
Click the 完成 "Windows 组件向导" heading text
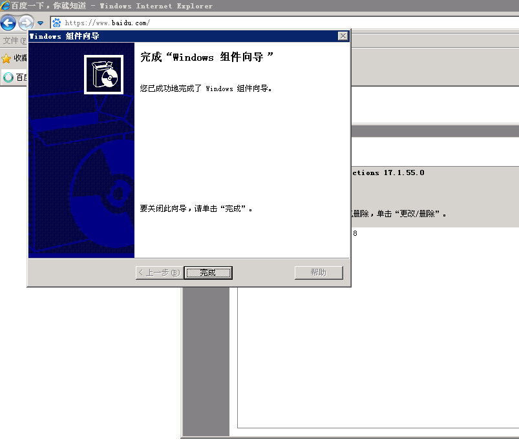[207, 58]
